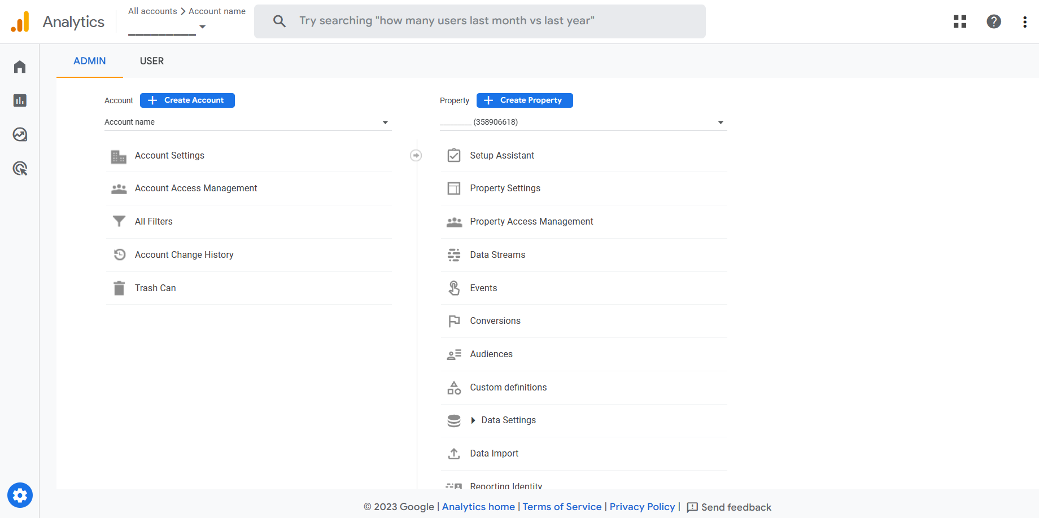Open the Terms of Service link

[562, 507]
